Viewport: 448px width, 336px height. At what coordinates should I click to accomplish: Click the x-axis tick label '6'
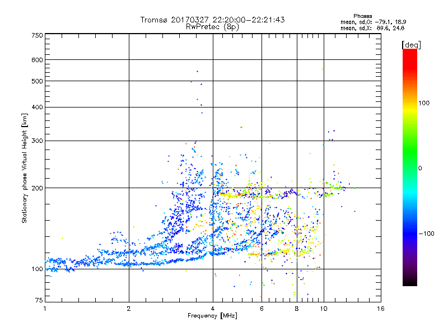262,309
